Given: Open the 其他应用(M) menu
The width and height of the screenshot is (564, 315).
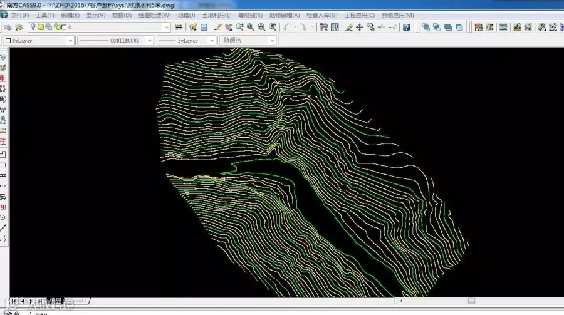Looking at the screenshot, I should [397, 15].
